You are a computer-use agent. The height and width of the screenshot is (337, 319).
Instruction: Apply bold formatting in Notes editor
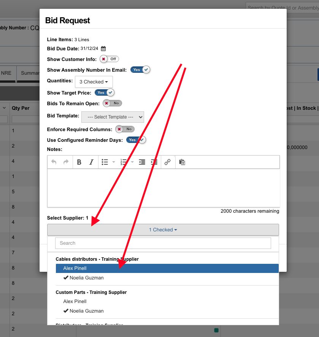[79, 162]
